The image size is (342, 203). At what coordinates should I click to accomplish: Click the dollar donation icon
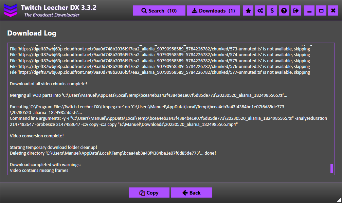pos(272,10)
